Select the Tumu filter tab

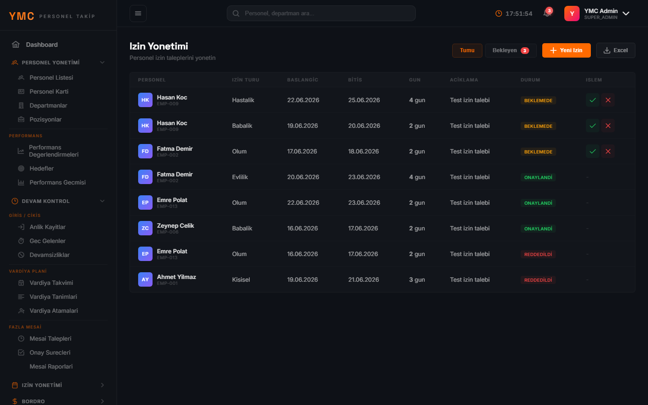467,50
